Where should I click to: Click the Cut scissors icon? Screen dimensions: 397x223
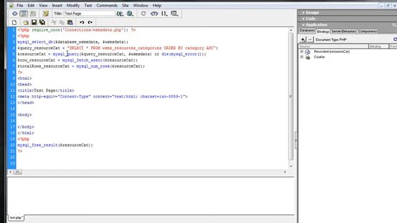[54, 22]
